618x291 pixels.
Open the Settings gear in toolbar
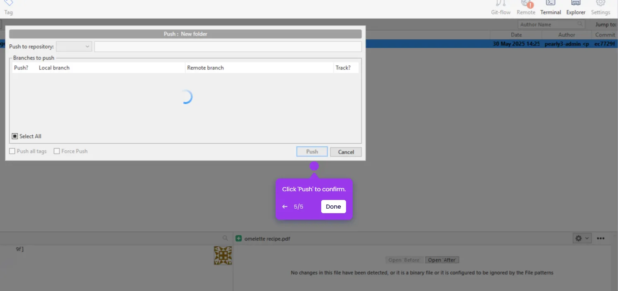(x=601, y=3)
